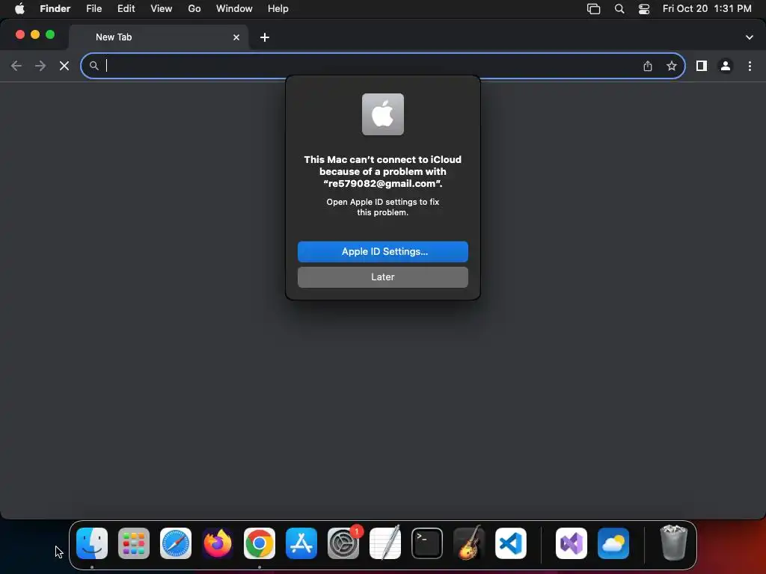The image size is (766, 574).
Task: Open the Help menu
Action: (x=278, y=9)
